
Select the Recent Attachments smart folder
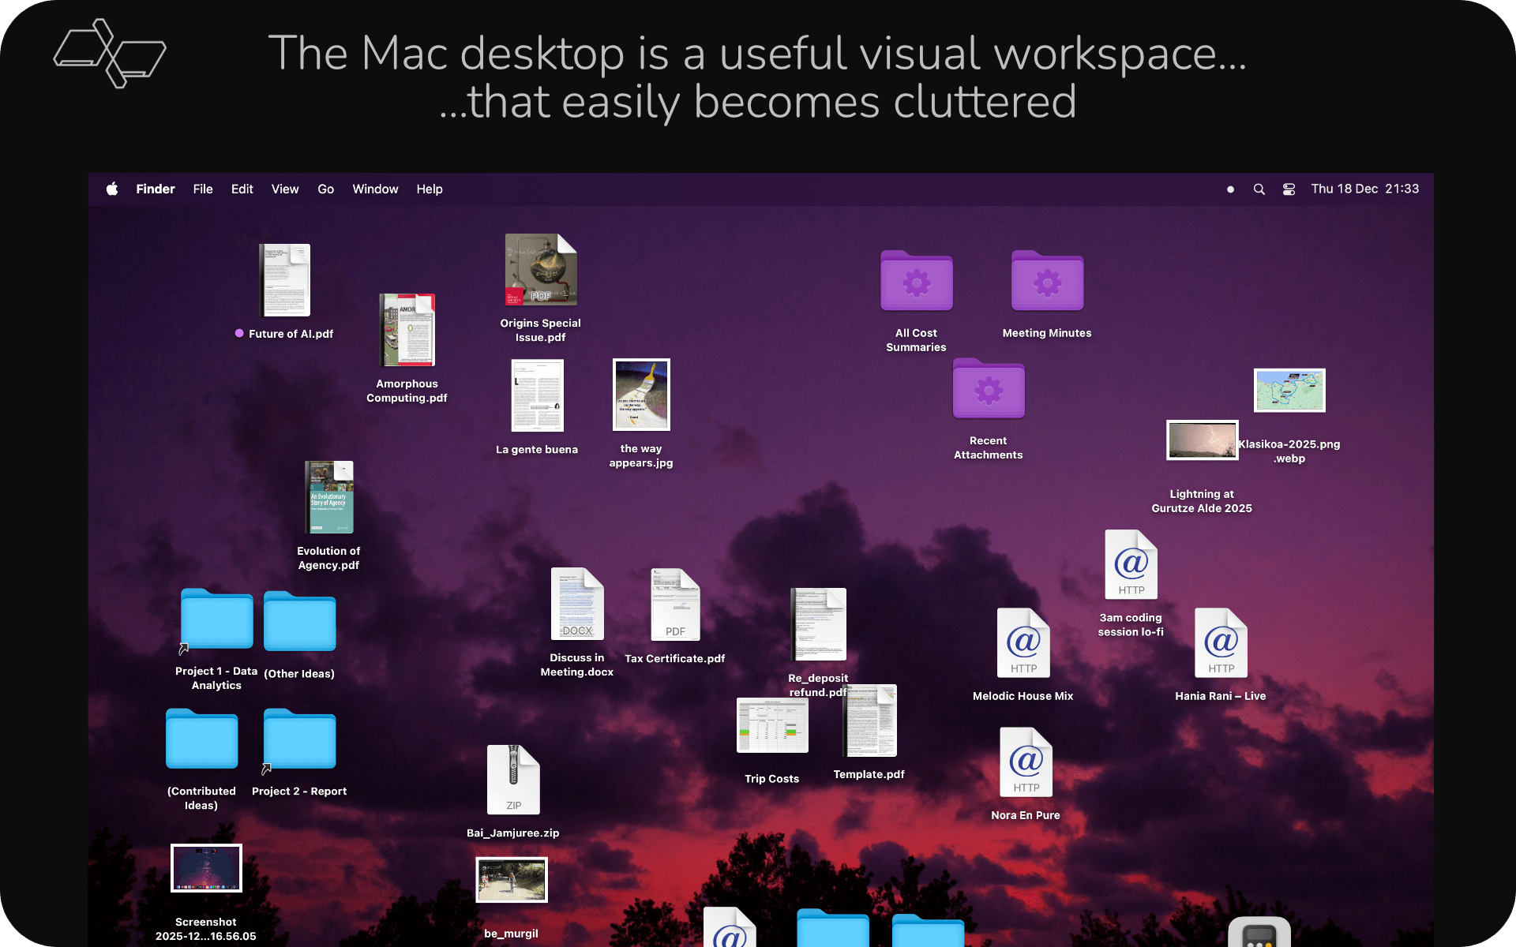click(989, 388)
